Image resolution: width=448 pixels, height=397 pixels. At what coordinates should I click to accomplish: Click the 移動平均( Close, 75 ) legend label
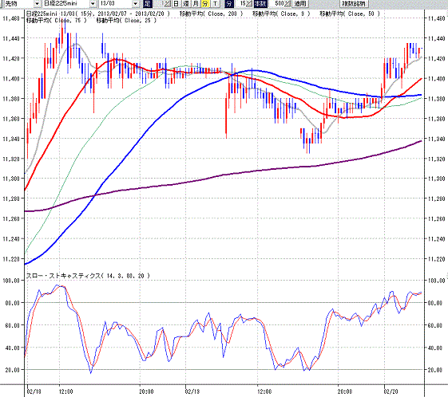(56, 21)
